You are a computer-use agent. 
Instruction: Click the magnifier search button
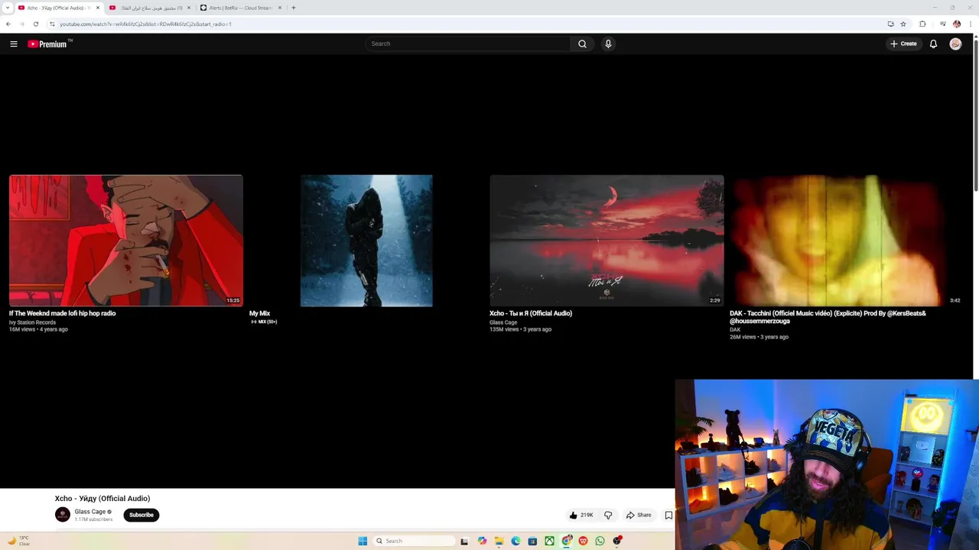[582, 44]
